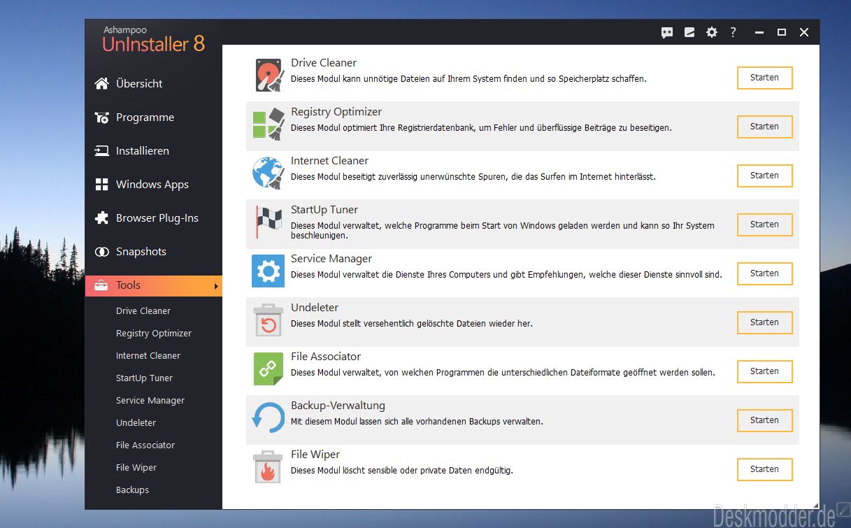Click the Undeleter trash icon

269,320
